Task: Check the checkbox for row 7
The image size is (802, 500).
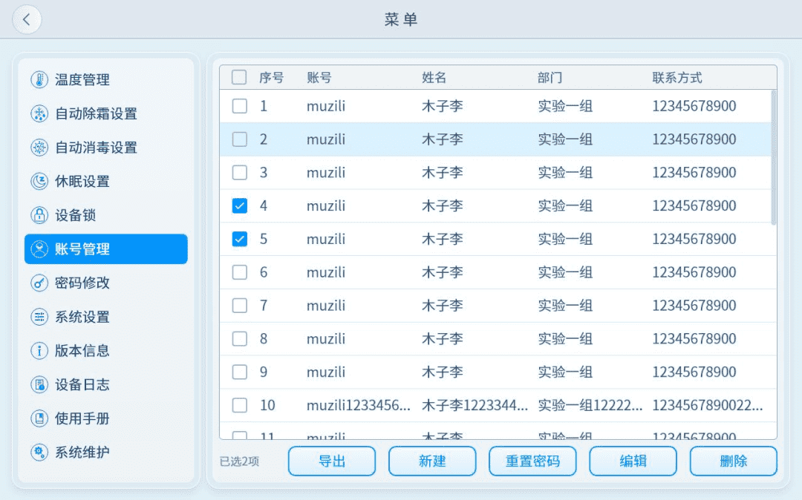Action: (x=239, y=306)
